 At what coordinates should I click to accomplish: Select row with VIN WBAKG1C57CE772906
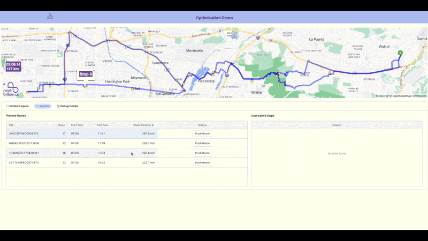click(127, 143)
